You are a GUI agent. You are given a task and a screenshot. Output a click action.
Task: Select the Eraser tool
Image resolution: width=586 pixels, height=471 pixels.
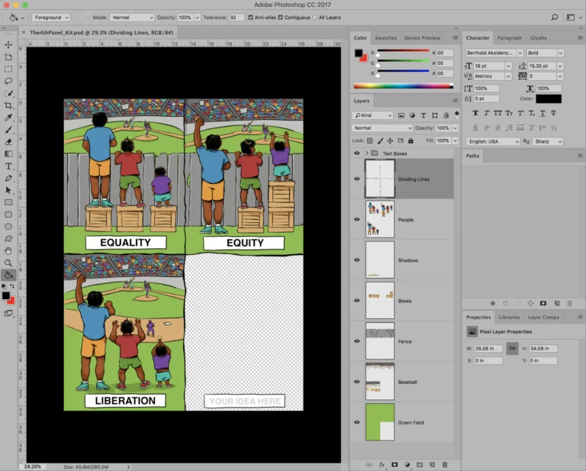click(8, 142)
